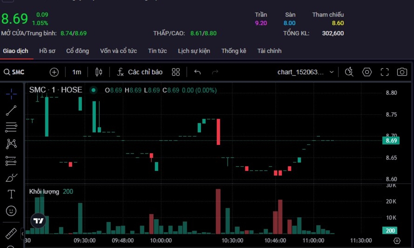Screen dimensions: 414x248
Task: Switch to the Hồ sơ tab
Action: point(47,51)
